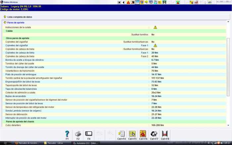Open help with the F1 question mark icon
This screenshot has height=145, width=232.
click(x=67, y=134)
